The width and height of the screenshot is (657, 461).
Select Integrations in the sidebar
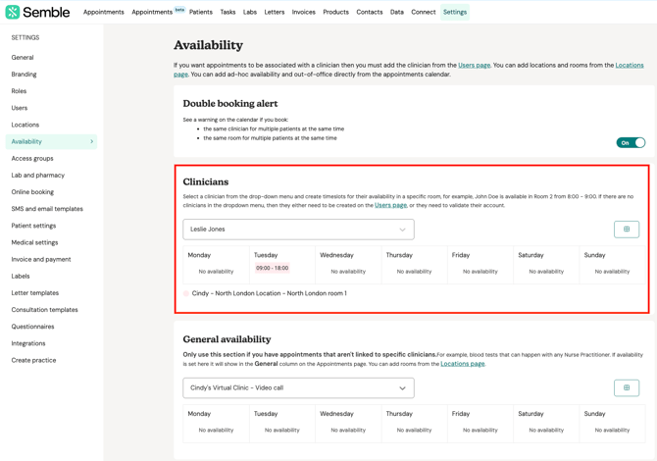tap(28, 343)
